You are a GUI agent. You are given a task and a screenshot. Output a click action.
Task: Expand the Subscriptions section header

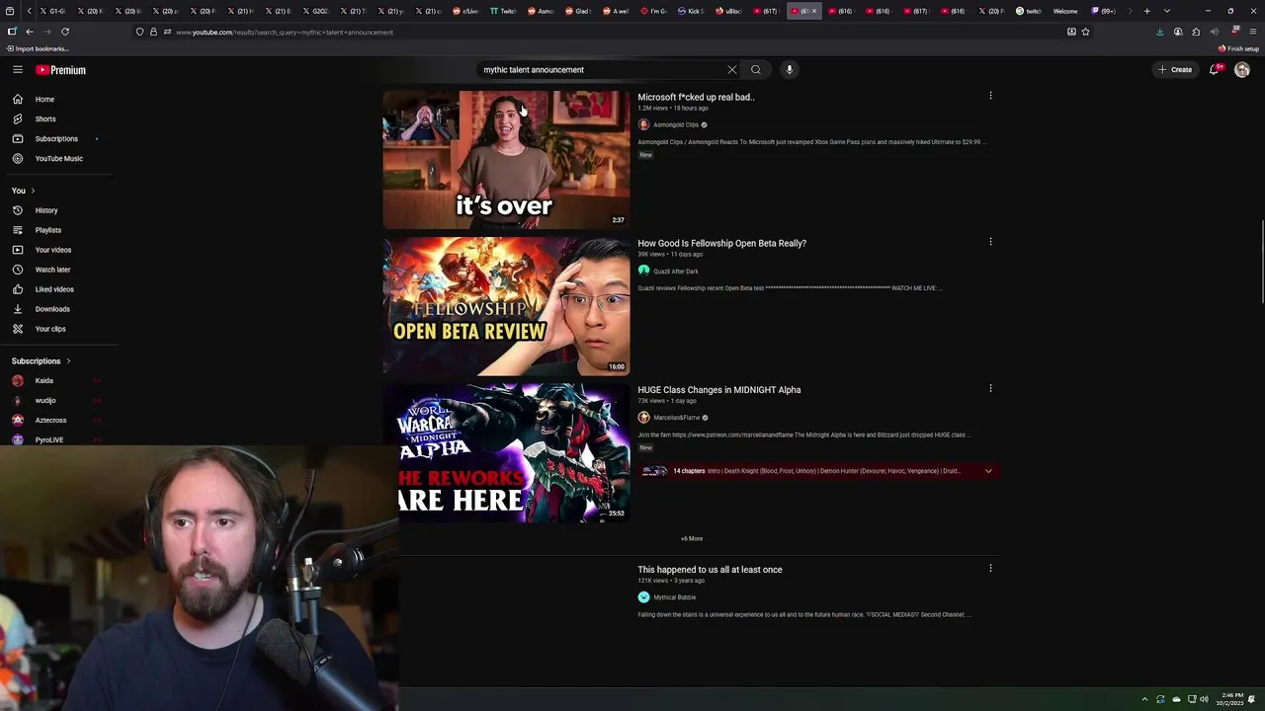click(42, 361)
